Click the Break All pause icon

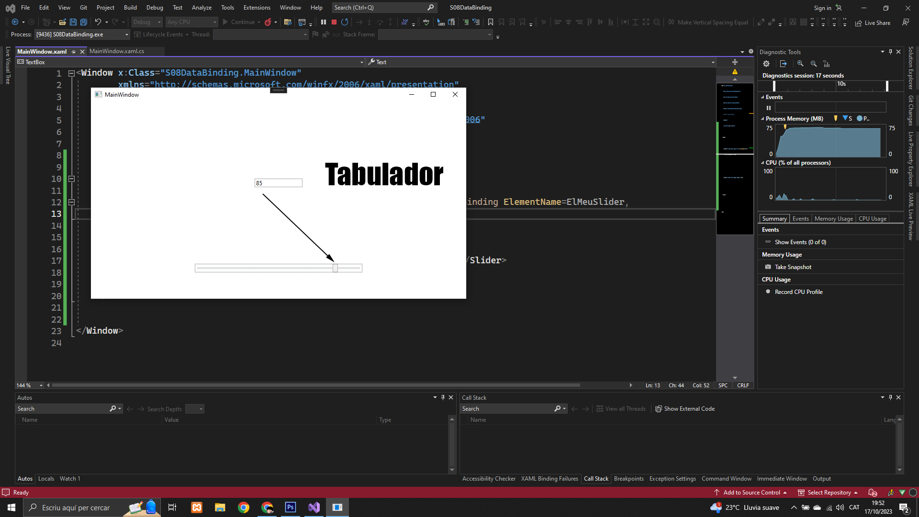pos(324,22)
